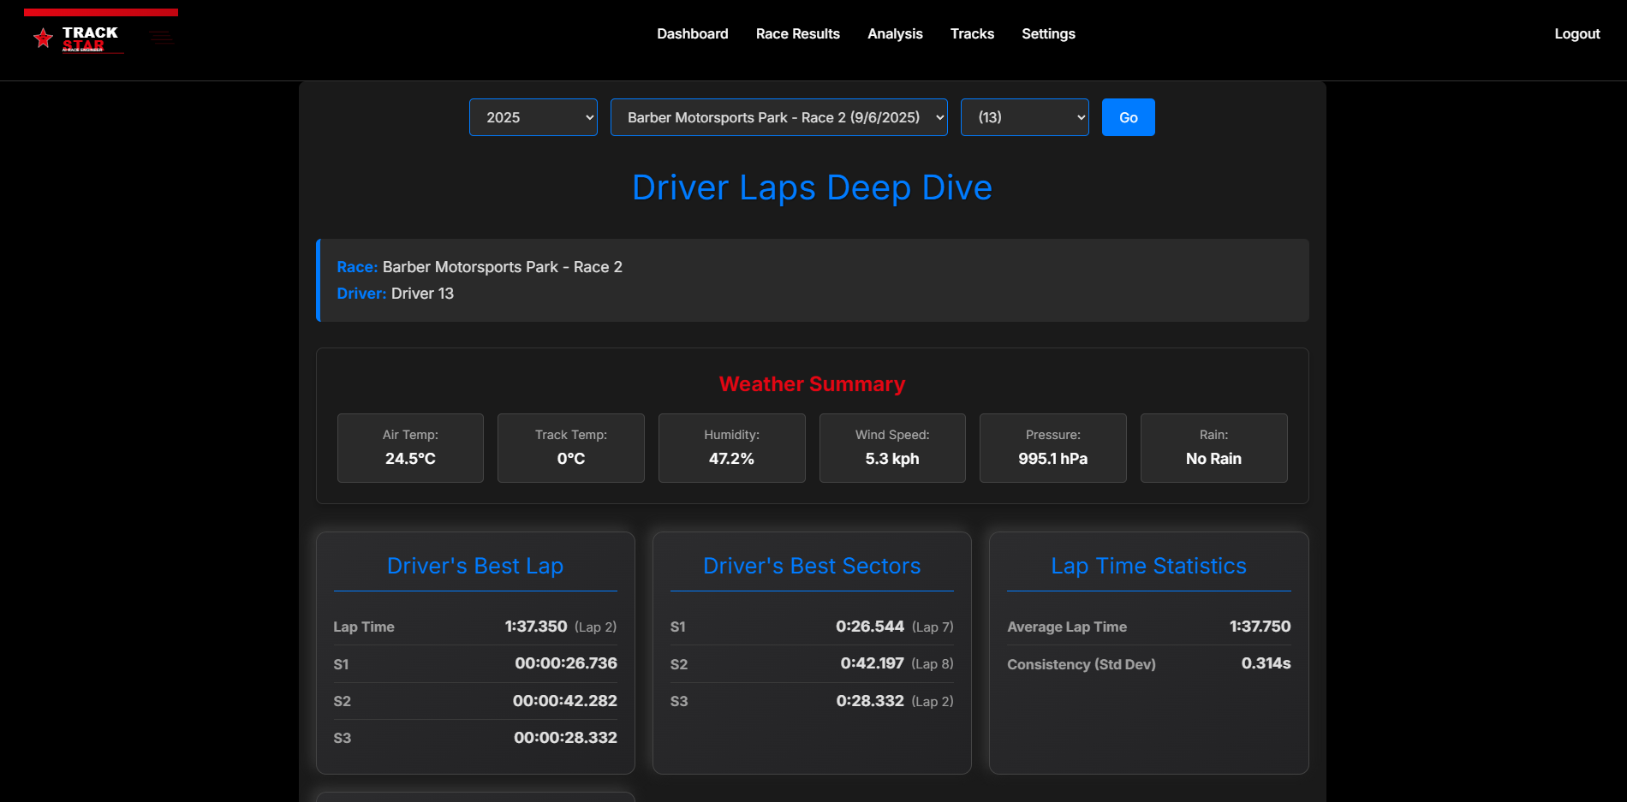
Task: Go to Race Results
Action: (797, 33)
